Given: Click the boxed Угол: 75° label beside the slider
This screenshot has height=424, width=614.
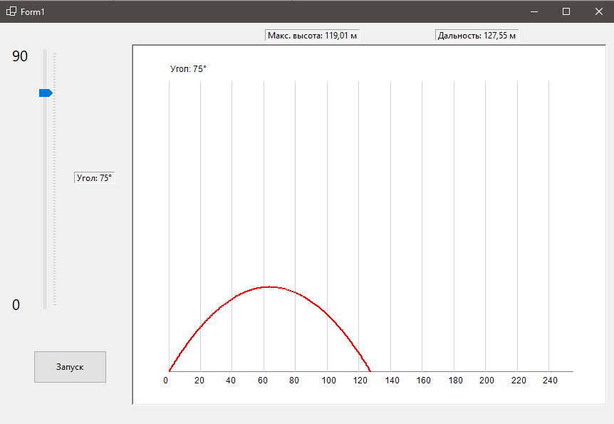Looking at the screenshot, I should click(94, 178).
